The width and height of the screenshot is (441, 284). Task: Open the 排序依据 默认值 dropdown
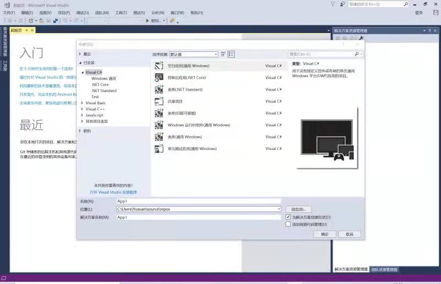pos(193,54)
